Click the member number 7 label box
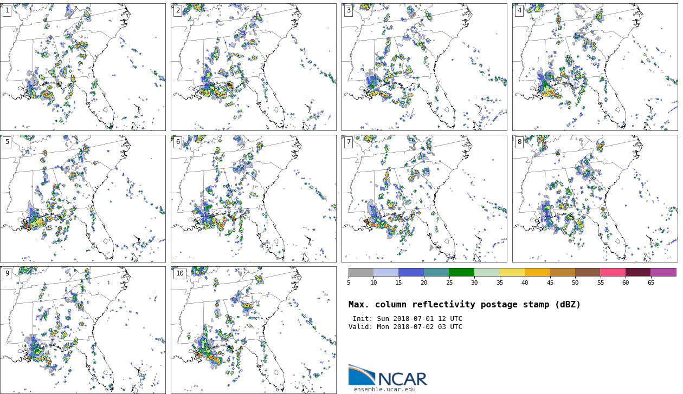 tap(349, 142)
